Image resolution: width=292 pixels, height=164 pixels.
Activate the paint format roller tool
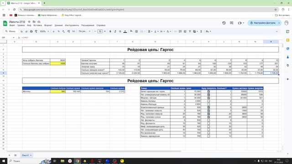[x=36, y=31]
